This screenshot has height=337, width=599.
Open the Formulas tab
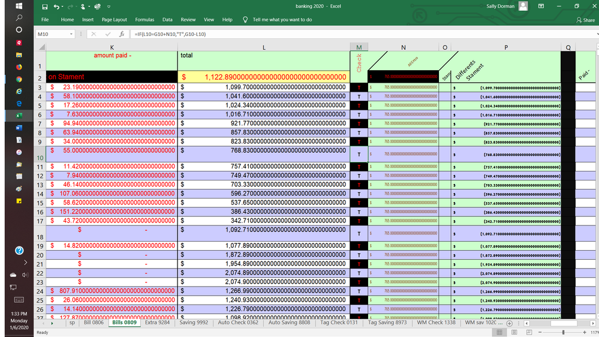click(145, 19)
